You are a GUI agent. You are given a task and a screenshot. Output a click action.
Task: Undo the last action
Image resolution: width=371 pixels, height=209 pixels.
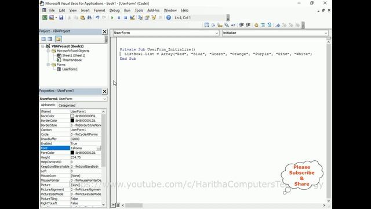[97, 17]
